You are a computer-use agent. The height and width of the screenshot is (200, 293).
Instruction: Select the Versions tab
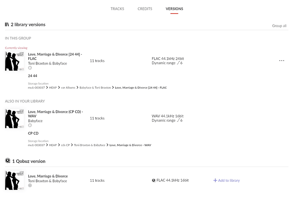pos(175,9)
